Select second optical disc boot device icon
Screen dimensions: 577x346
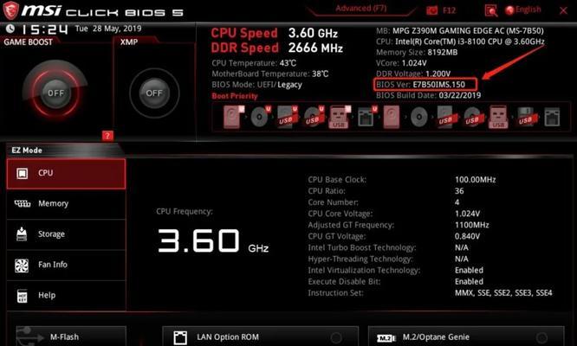click(x=418, y=117)
